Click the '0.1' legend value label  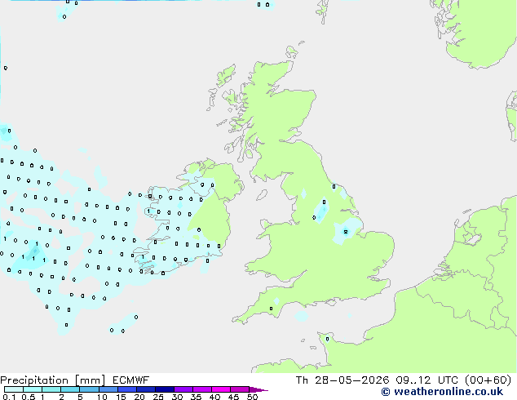[x=9, y=397]
